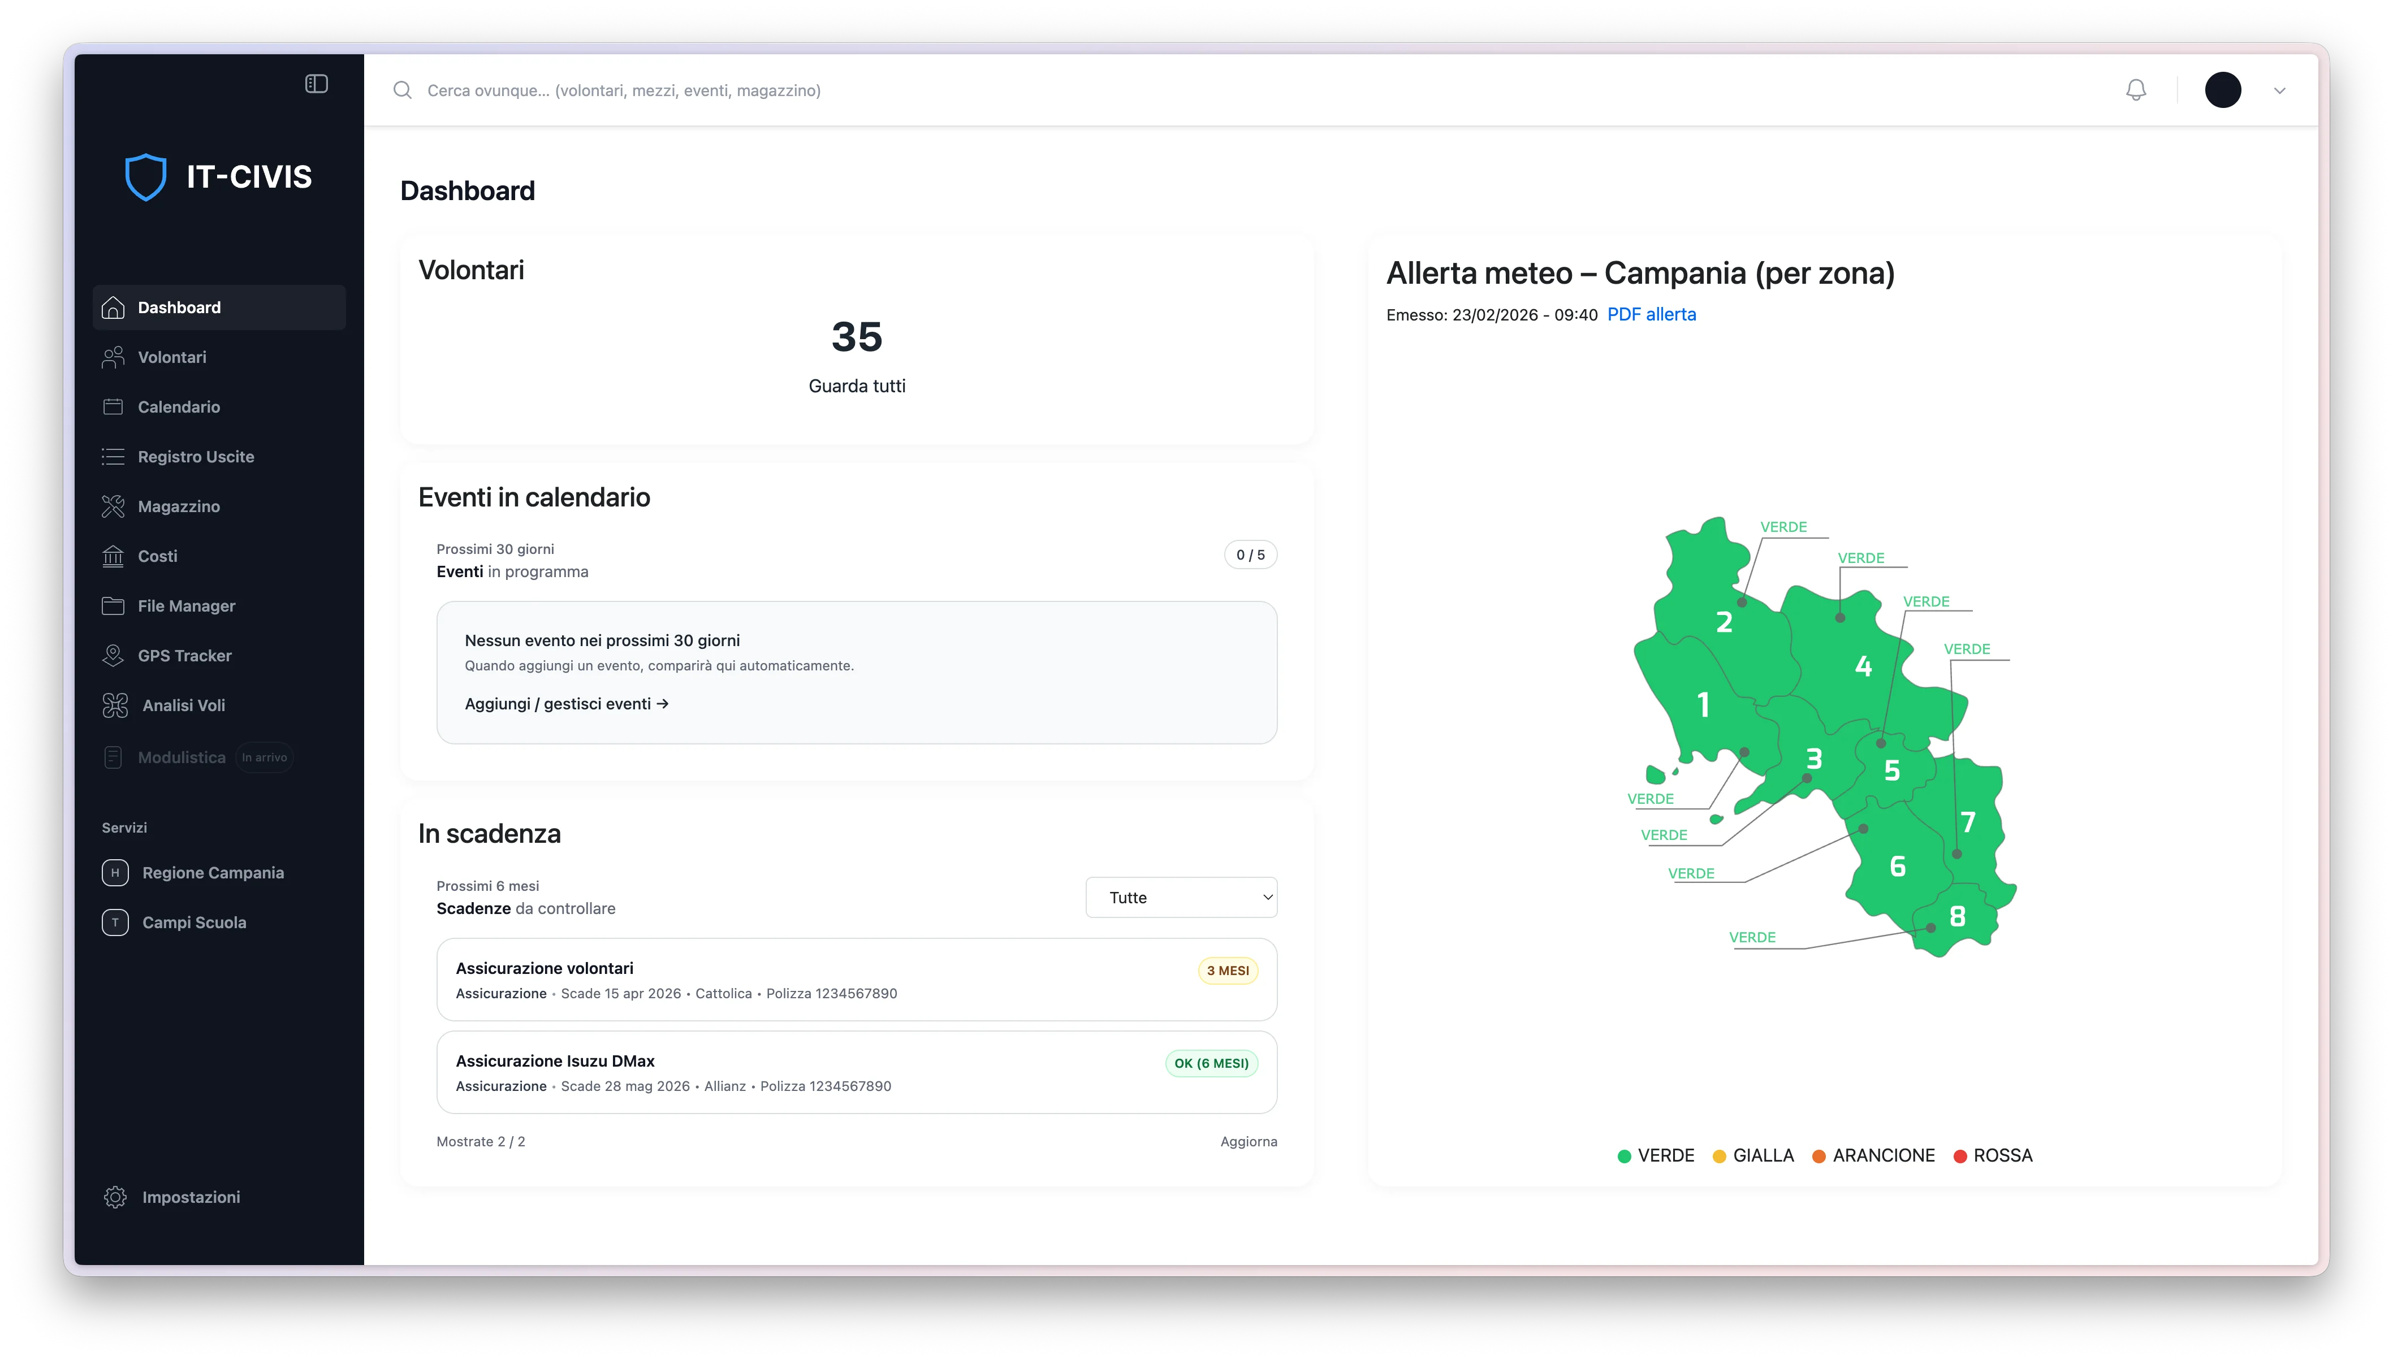The height and width of the screenshot is (1360, 2393).
Task: Click the dark user avatar circle
Action: click(2223, 90)
